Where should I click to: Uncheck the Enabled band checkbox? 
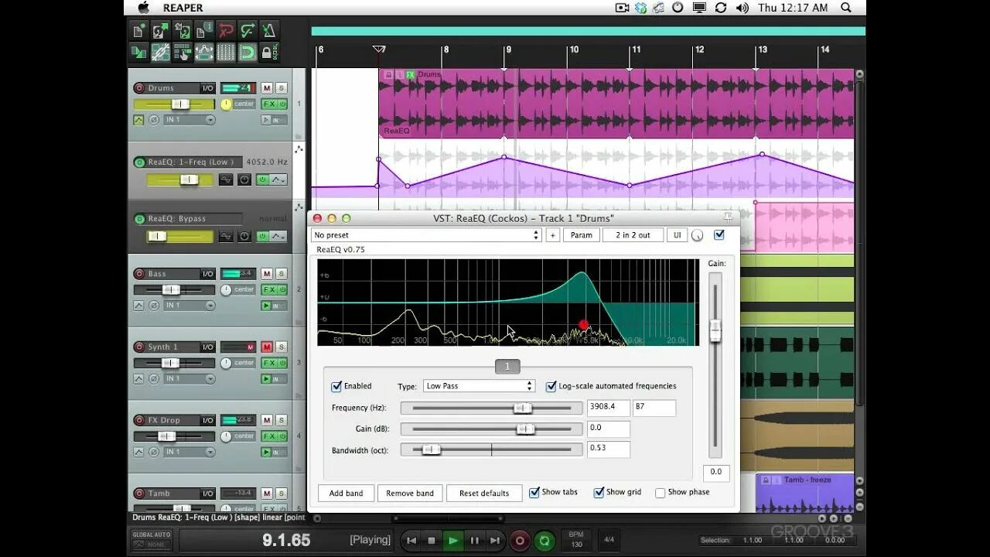pos(336,386)
